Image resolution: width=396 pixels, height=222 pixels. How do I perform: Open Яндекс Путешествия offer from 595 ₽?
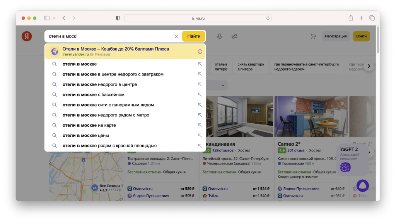tap(151, 195)
